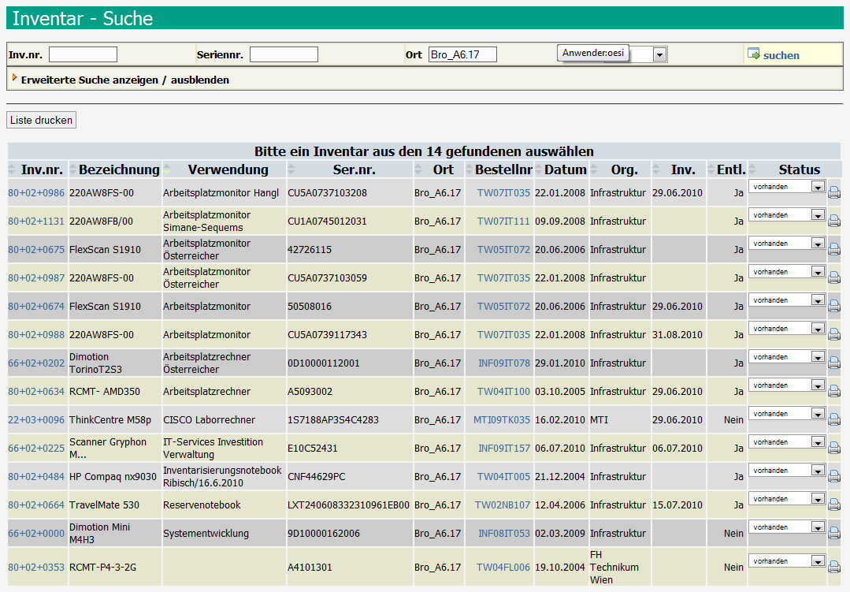The width and height of the screenshot is (850, 592).
Task: Click into the Seriennr. input field
Action: [284, 54]
